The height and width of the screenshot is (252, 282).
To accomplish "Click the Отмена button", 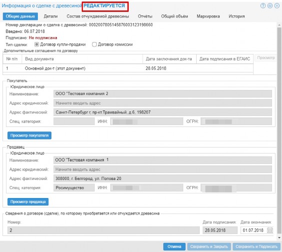I will tap(174, 246).
